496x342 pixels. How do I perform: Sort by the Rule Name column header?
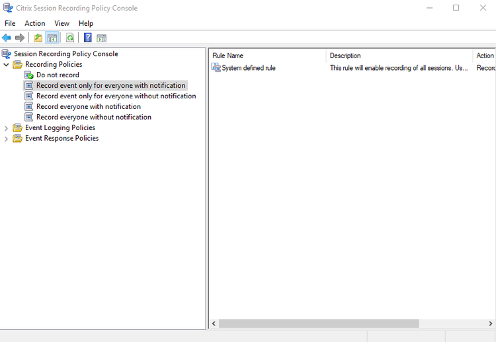pos(267,55)
